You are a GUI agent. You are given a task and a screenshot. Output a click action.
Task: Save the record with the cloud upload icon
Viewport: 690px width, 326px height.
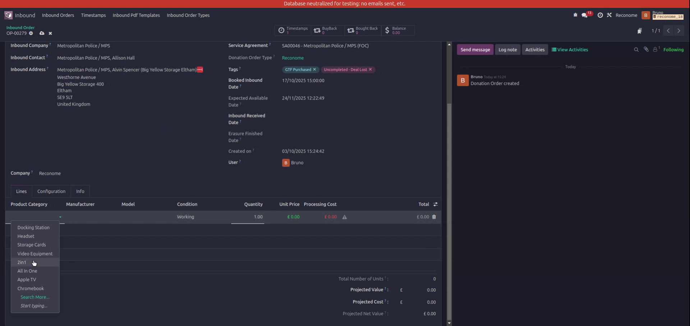[42, 33]
